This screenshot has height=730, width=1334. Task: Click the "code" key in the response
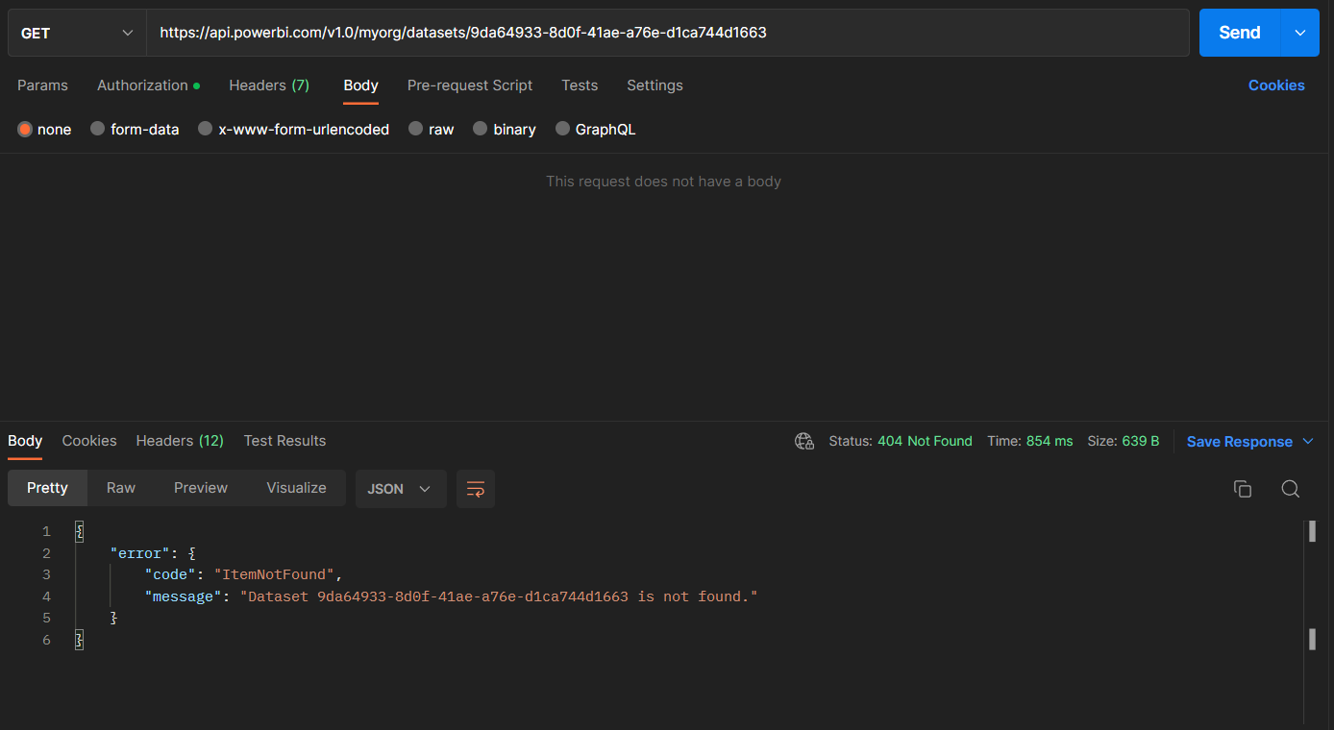[170, 574]
